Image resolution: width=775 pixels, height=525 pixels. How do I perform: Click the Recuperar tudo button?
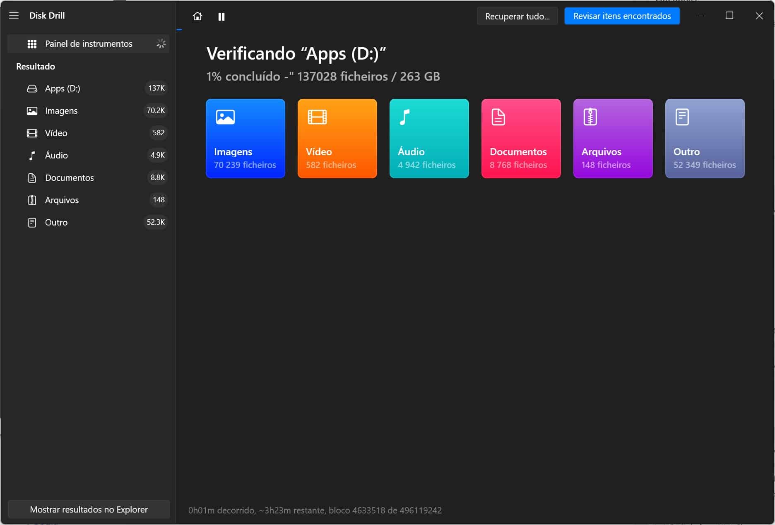517,16
